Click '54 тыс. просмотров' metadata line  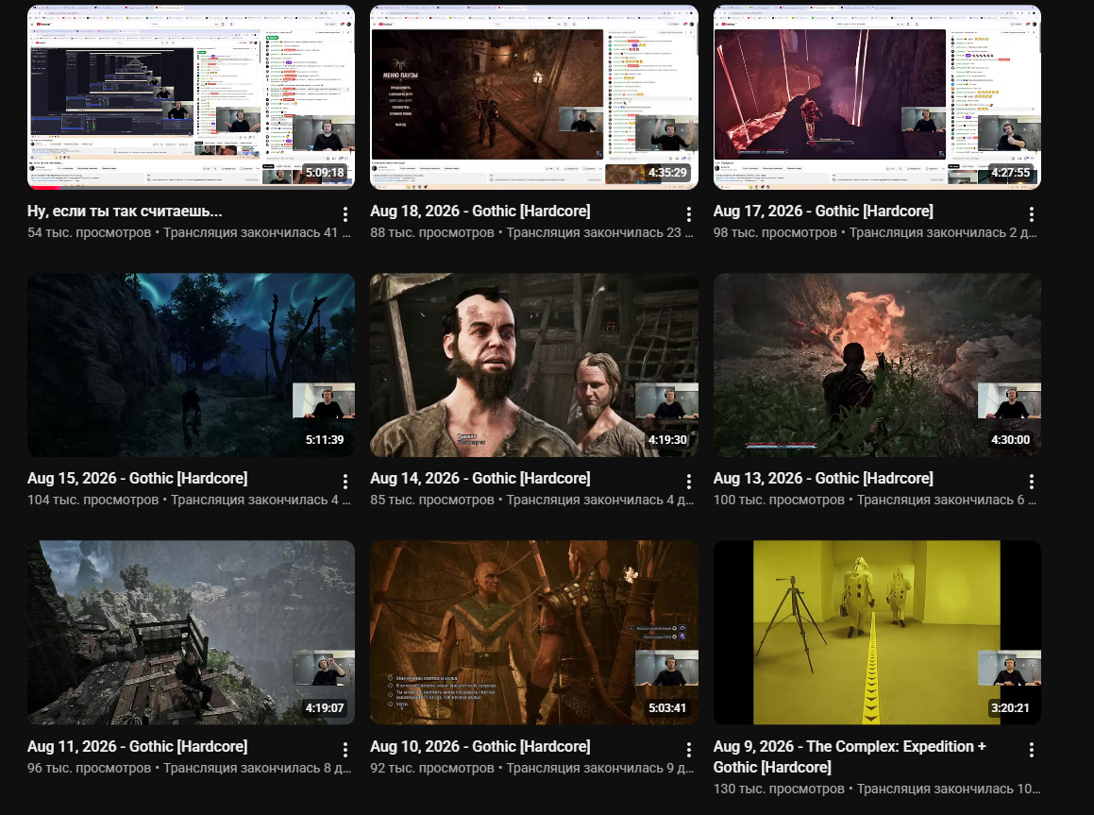click(x=189, y=232)
